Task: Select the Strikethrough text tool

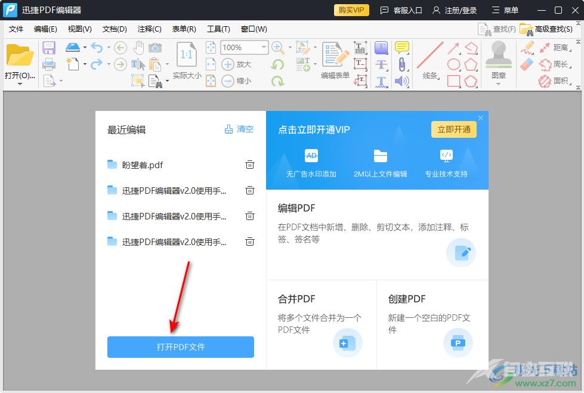Action: coord(381,64)
